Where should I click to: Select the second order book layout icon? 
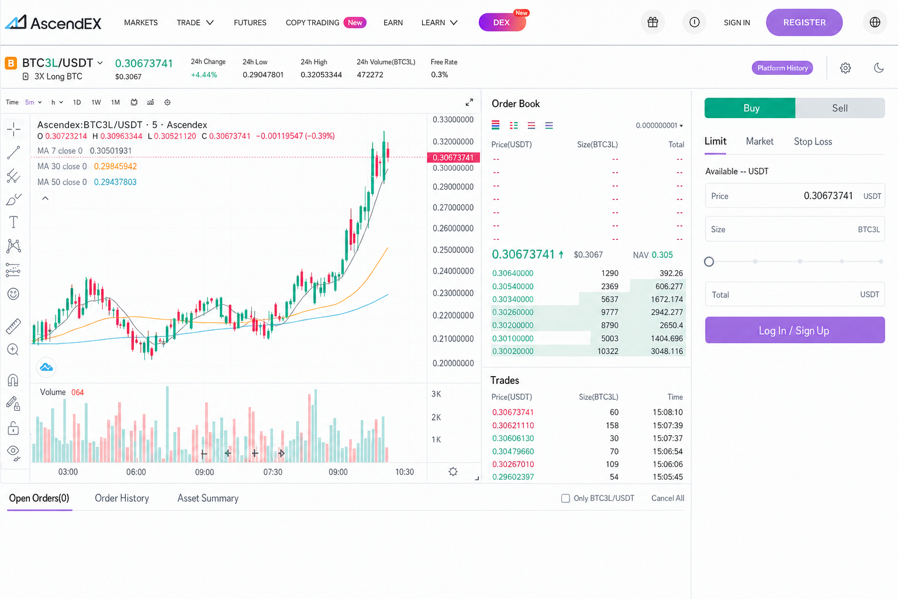pyautogui.click(x=514, y=125)
